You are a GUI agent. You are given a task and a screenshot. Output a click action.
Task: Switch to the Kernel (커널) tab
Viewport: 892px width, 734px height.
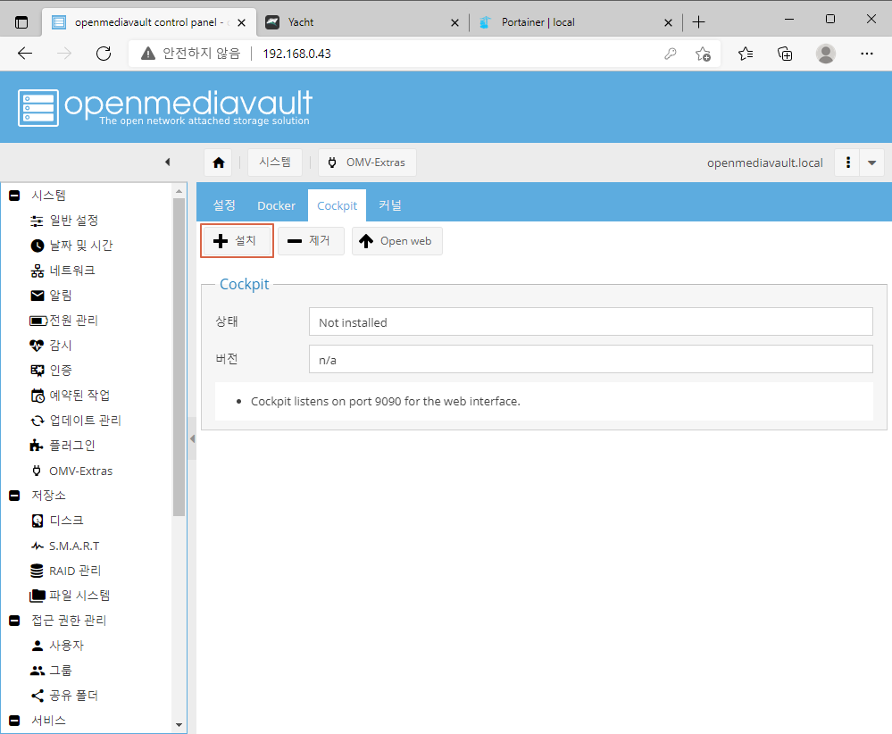(390, 205)
